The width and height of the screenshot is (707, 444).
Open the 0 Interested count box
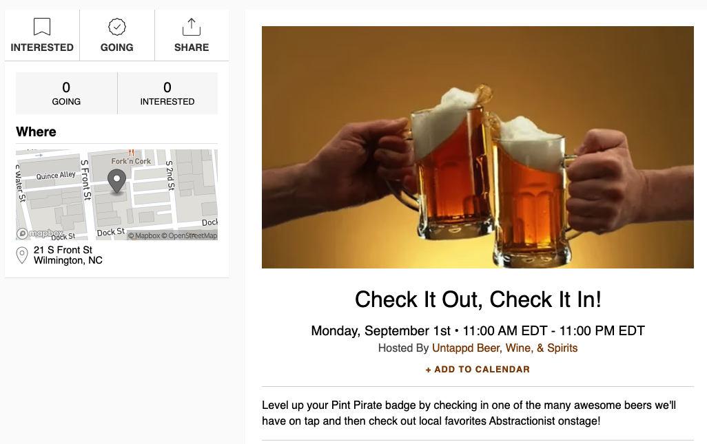pyautogui.click(x=167, y=93)
